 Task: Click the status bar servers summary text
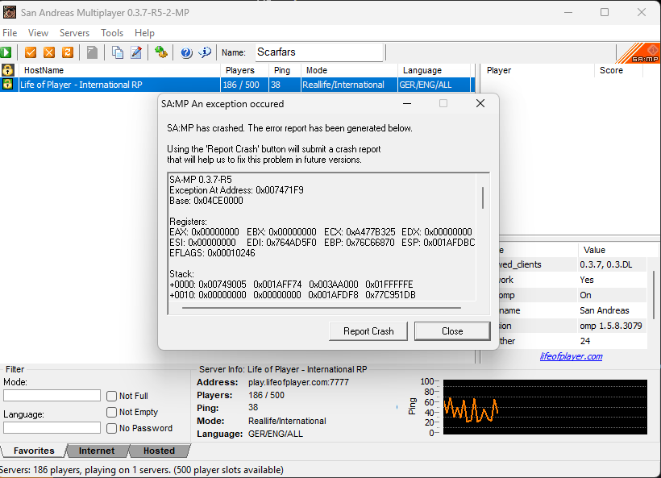coord(142,470)
